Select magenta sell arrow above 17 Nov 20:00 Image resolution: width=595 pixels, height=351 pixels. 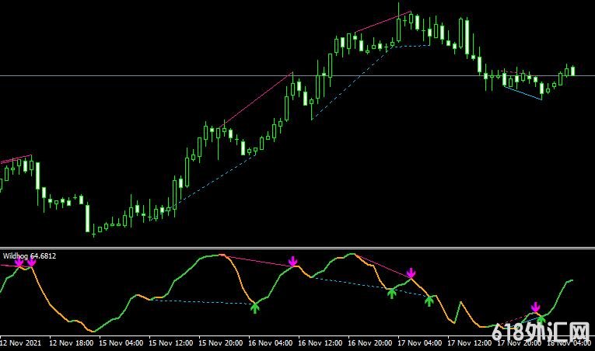(535, 307)
